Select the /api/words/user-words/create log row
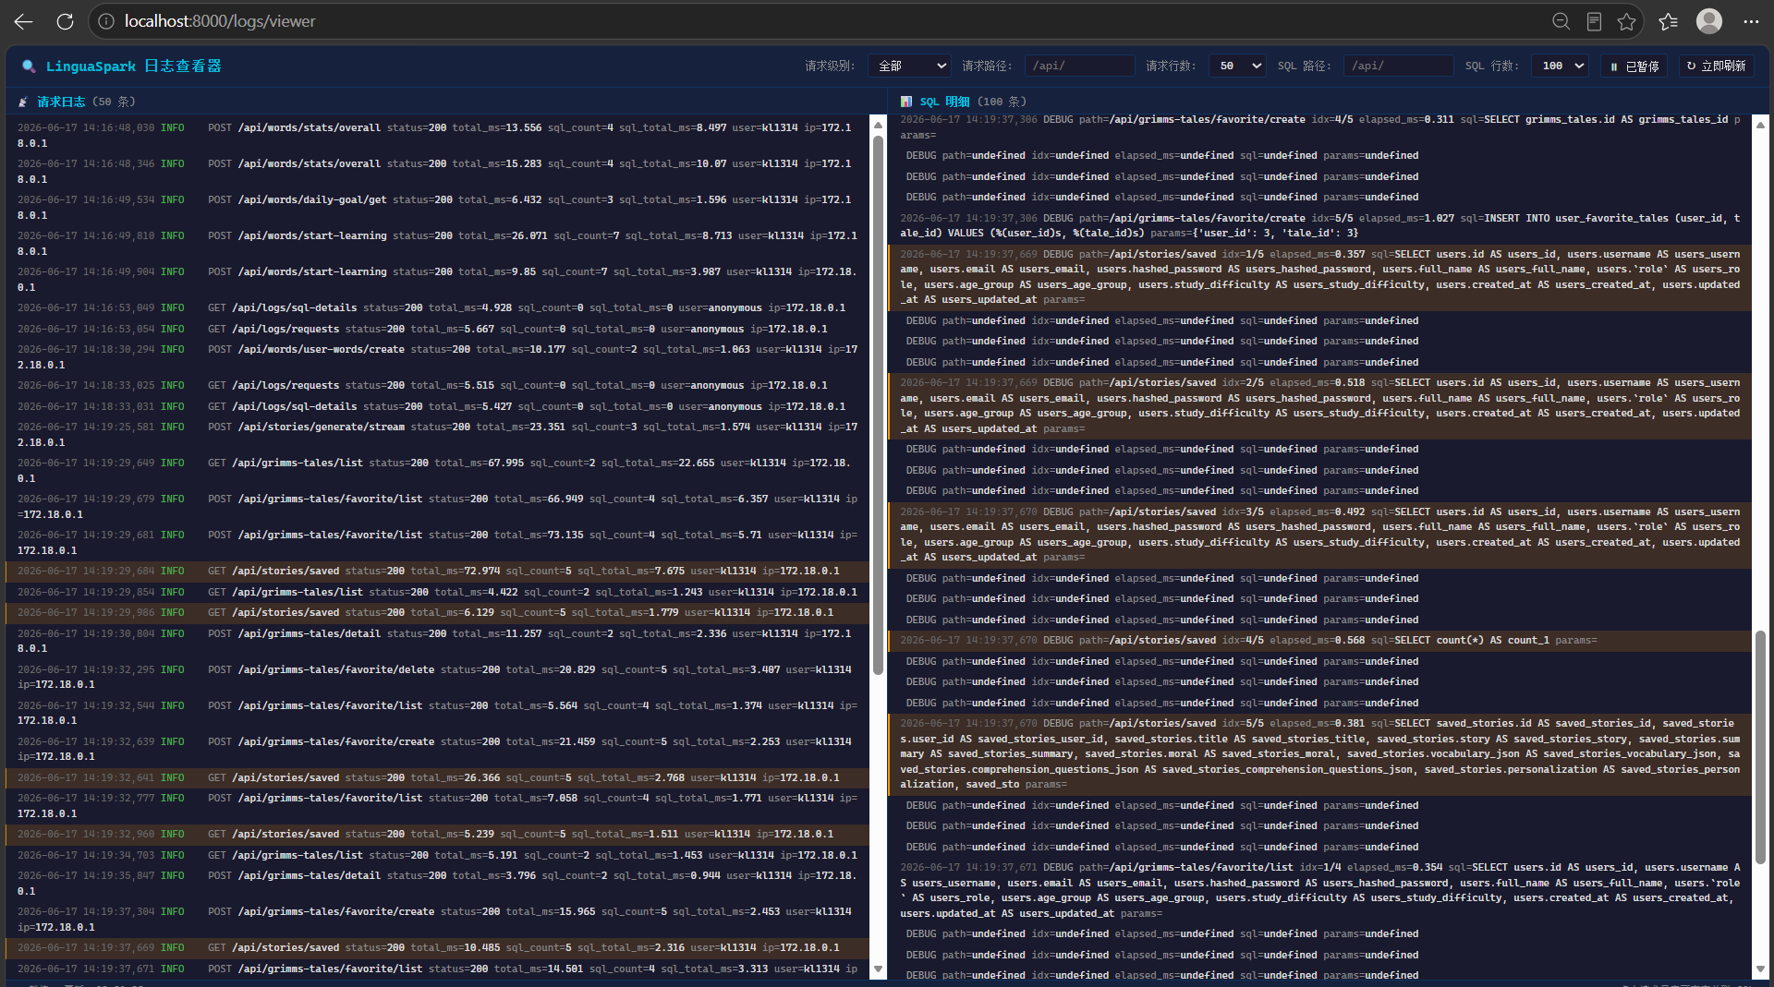This screenshot has width=1774, height=987. tap(438, 357)
